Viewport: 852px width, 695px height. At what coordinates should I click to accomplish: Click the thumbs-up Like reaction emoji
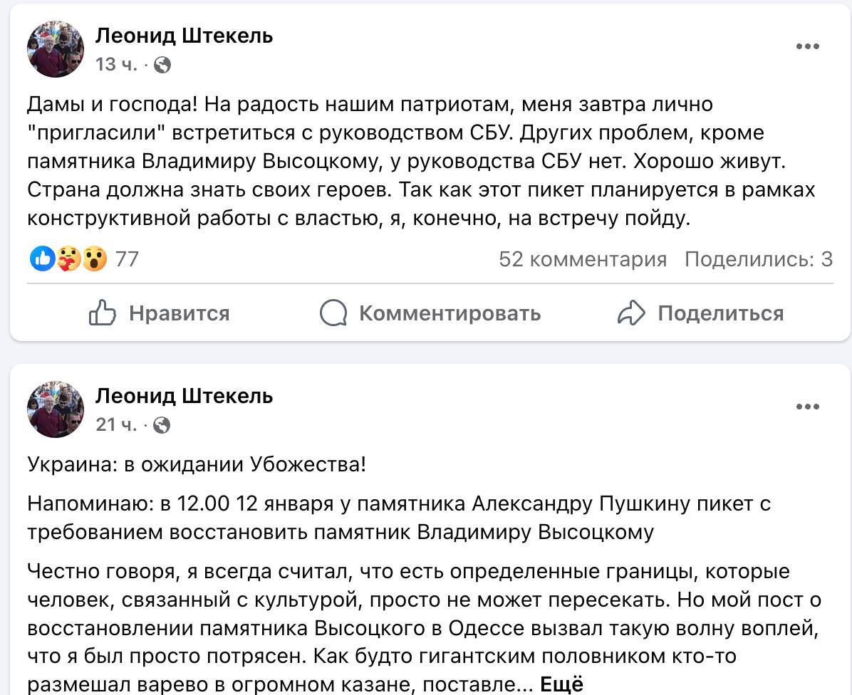point(42,258)
